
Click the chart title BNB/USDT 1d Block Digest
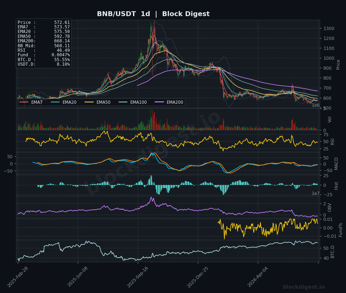point(153,14)
